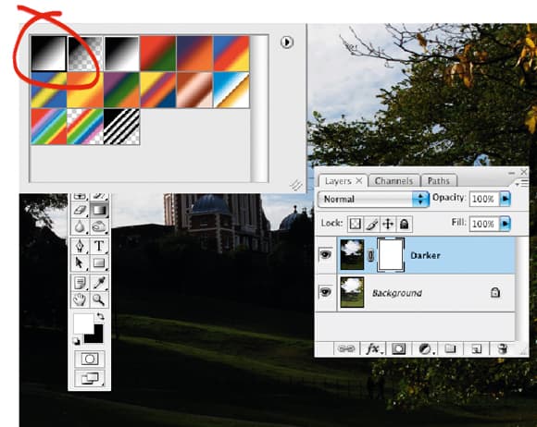Click the Background layer thumbnail

pos(352,292)
